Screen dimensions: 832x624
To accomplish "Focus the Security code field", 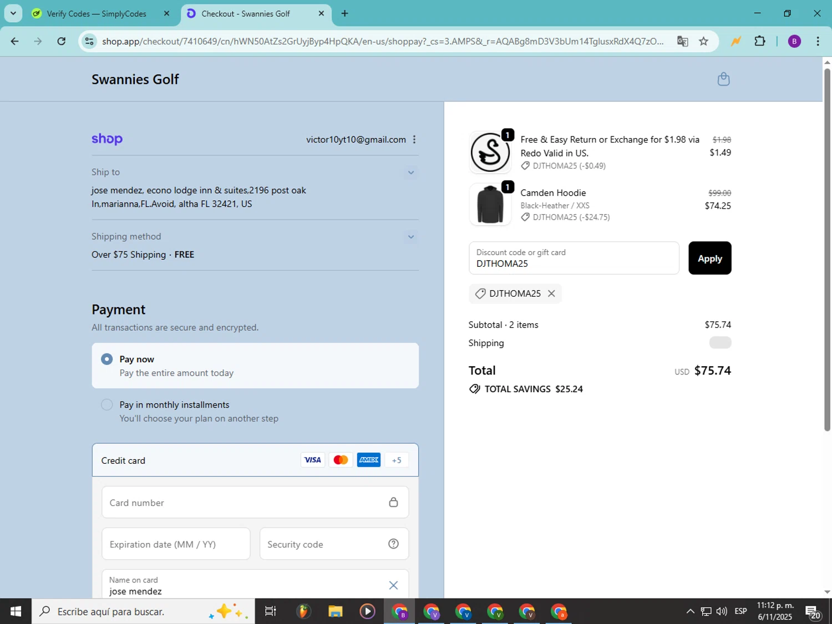I will click(x=334, y=544).
